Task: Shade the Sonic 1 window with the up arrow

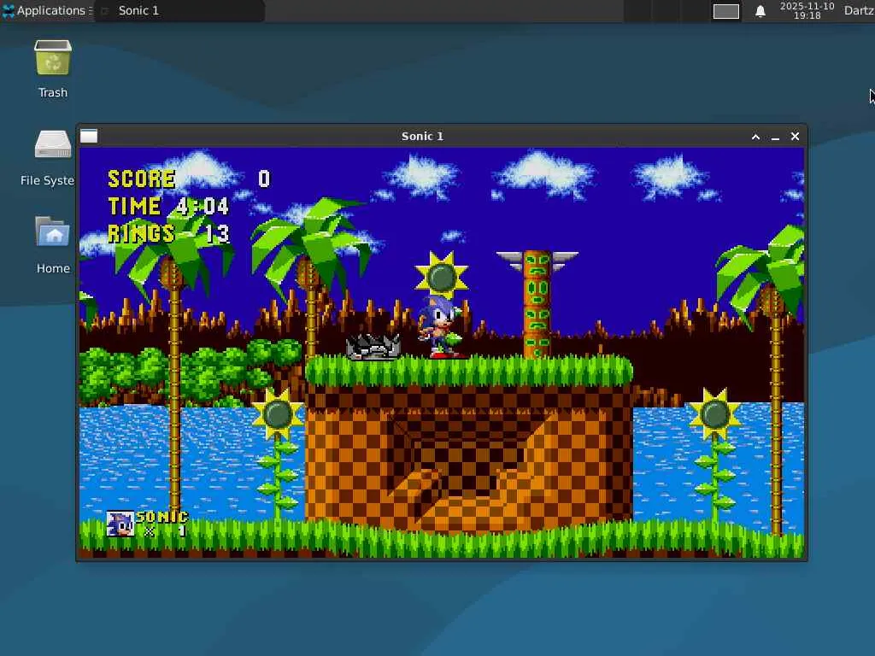Action: point(755,137)
